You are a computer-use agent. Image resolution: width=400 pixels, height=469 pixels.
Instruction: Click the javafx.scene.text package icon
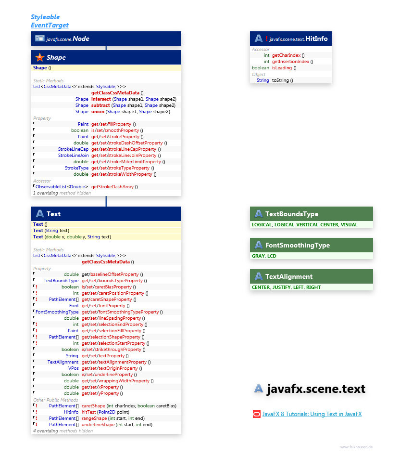[259, 389]
